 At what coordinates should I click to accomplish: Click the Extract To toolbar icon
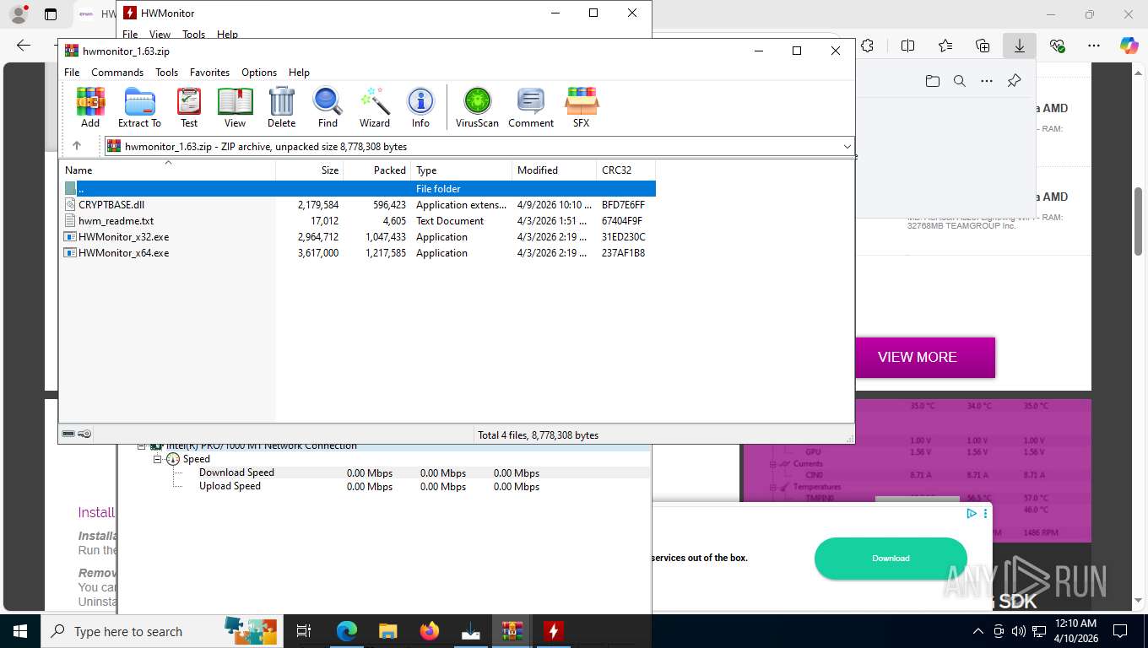pyautogui.click(x=139, y=107)
